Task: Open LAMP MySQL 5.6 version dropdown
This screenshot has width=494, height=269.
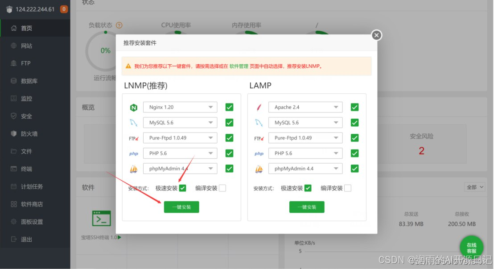Action: 305,123
